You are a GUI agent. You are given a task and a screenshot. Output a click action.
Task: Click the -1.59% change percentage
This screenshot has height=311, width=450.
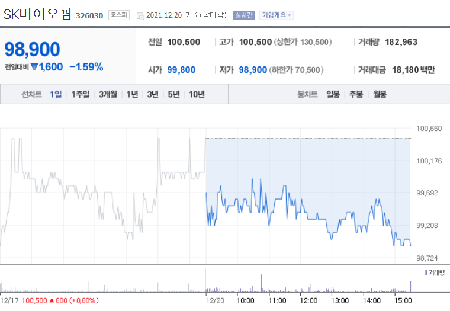tap(86, 67)
